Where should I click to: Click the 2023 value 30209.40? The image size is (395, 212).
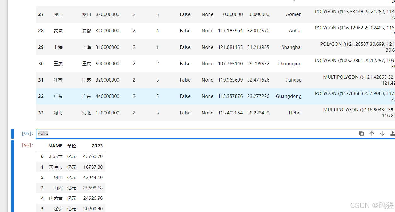(x=93, y=209)
